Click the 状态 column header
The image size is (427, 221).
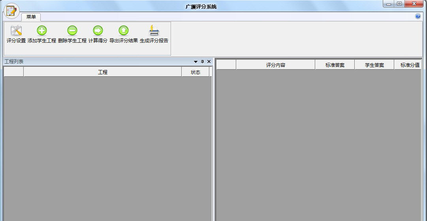[196, 72]
